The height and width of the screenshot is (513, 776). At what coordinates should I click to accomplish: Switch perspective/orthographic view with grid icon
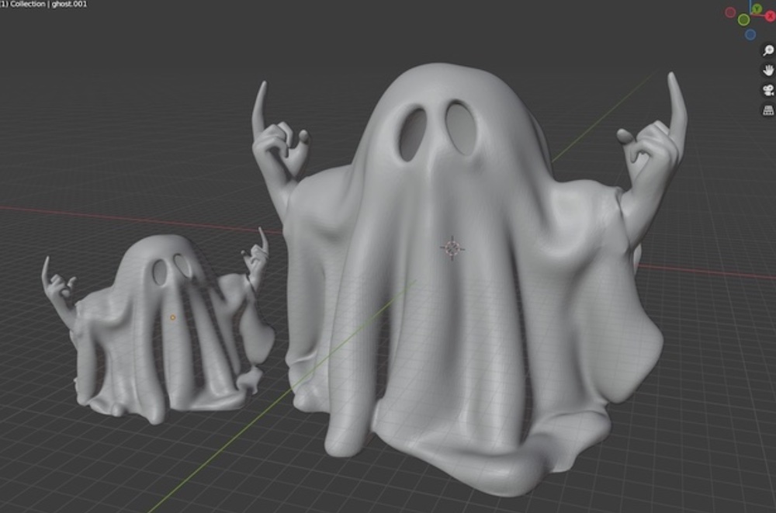click(x=767, y=111)
